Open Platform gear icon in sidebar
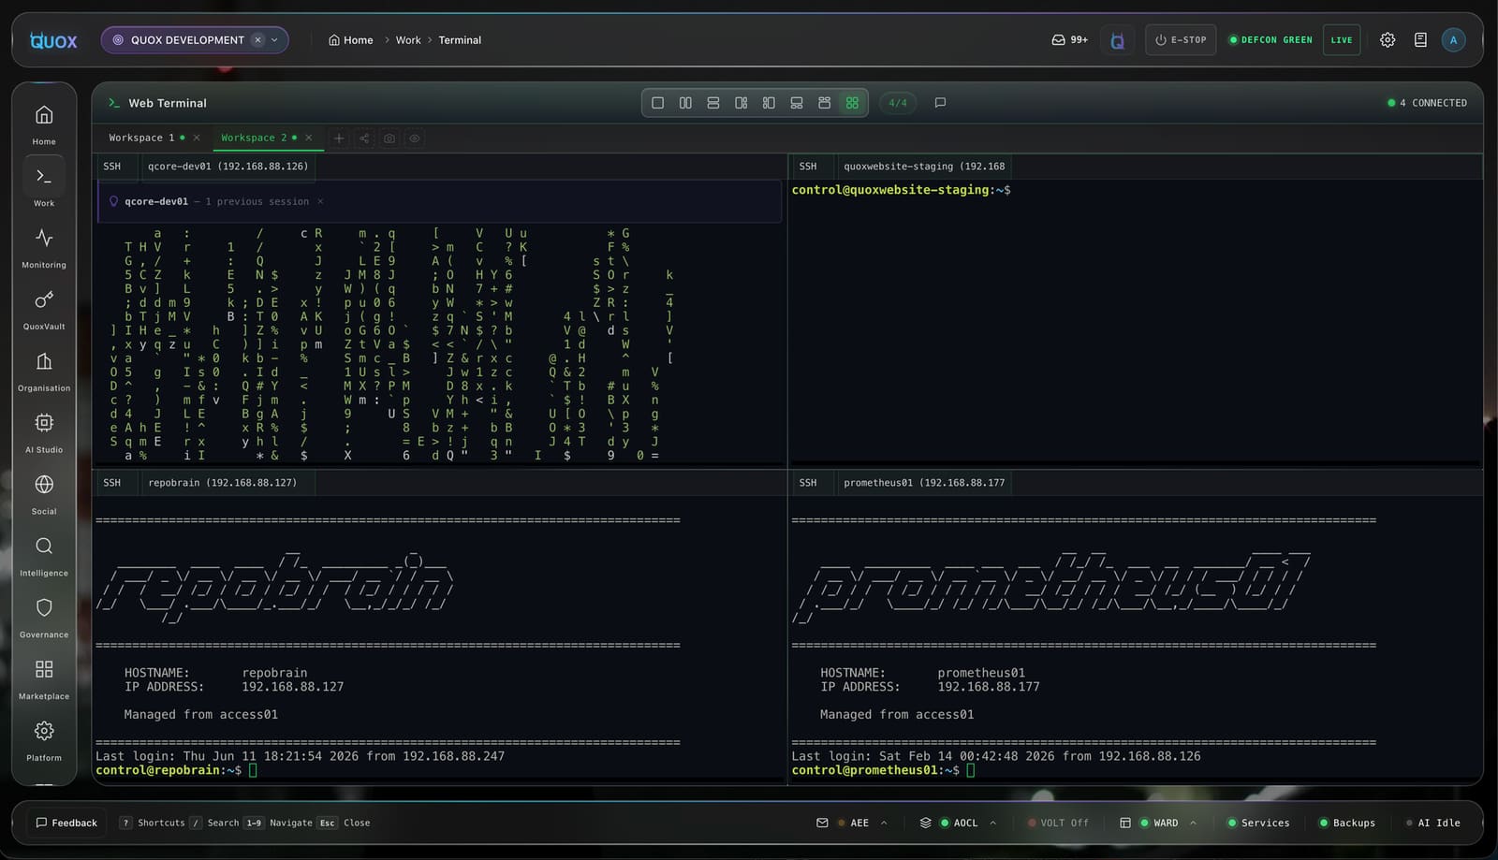 tap(44, 741)
